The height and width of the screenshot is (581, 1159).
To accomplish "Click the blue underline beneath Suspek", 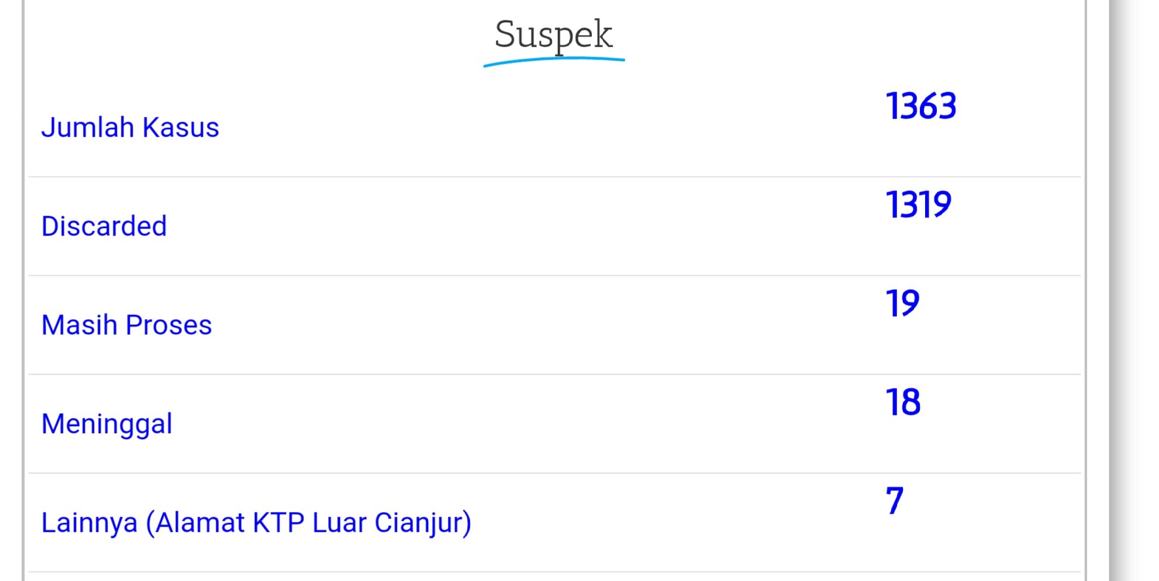I will tap(554, 61).
